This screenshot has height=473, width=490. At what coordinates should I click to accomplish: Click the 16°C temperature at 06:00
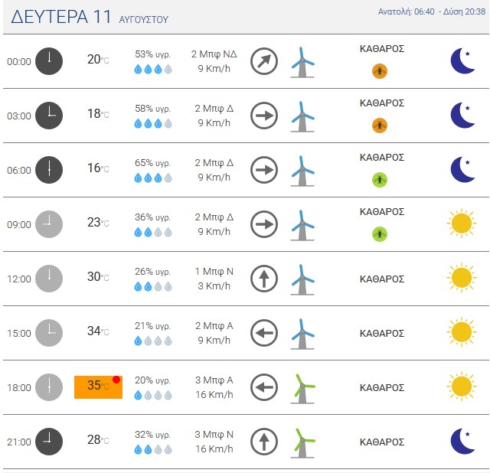tap(98, 168)
